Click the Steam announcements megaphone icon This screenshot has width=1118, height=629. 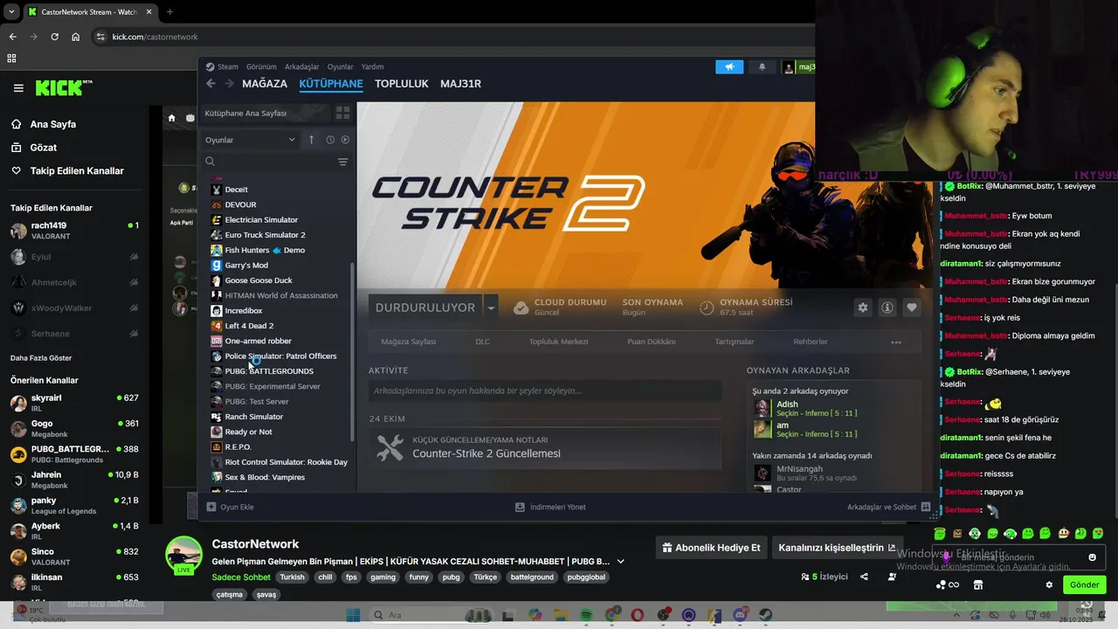729,66
